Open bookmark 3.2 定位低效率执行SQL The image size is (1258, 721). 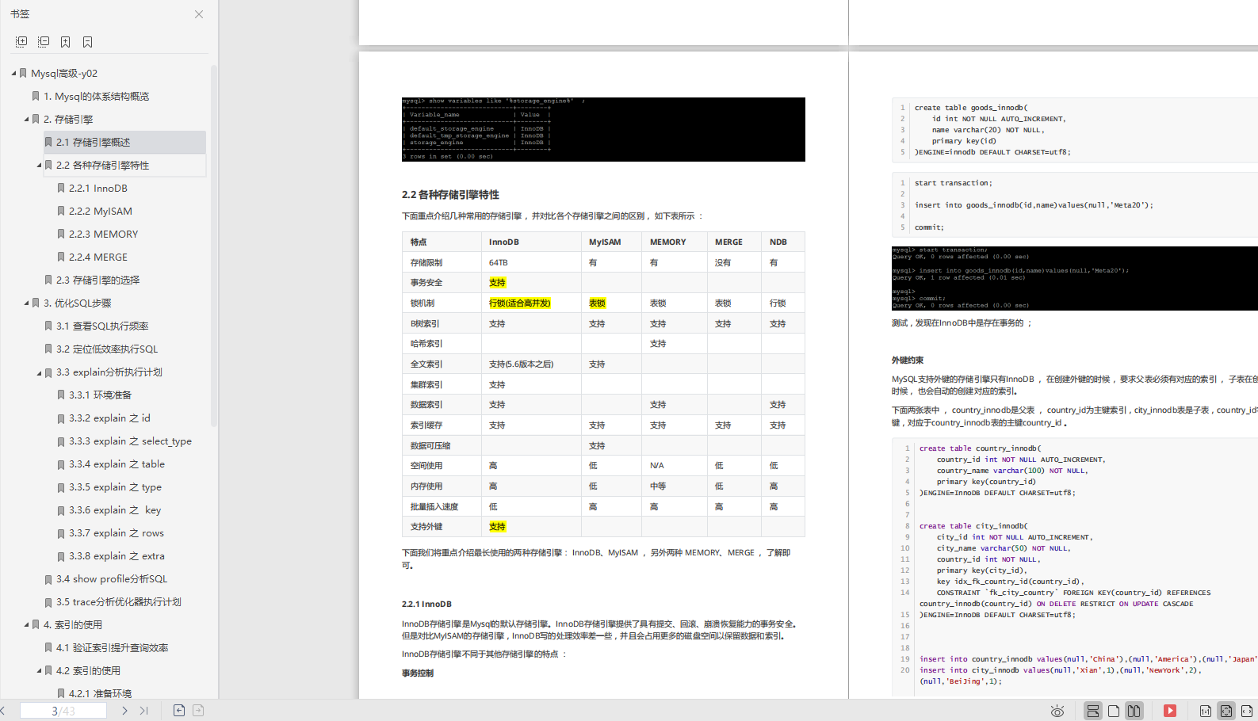point(107,349)
